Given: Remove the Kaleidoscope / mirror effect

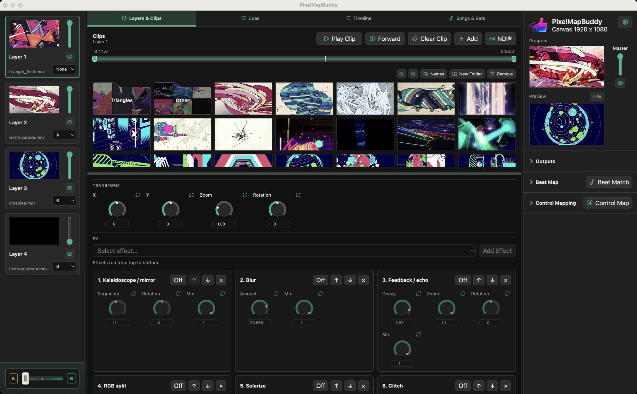Looking at the screenshot, I should point(221,280).
